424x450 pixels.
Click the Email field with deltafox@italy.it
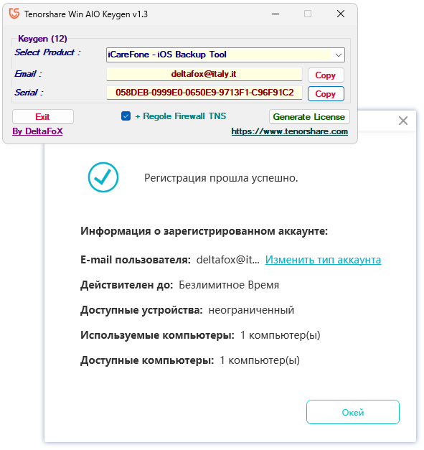tap(204, 74)
